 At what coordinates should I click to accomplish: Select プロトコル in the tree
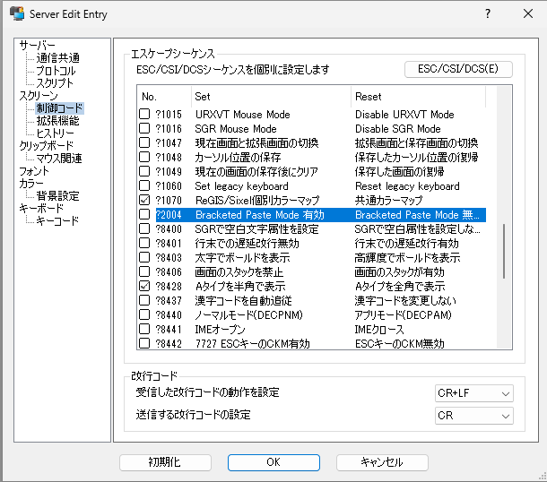[56, 71]
